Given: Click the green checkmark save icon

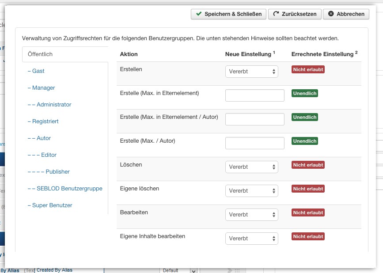Looking at the screenshot, I should 199,14.
